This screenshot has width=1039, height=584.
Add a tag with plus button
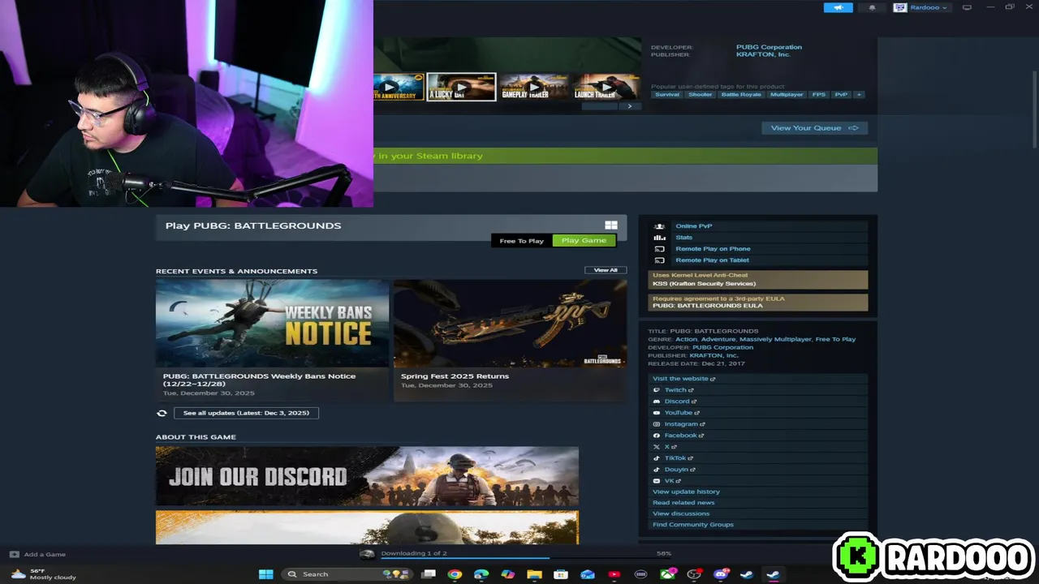[859, 94]
